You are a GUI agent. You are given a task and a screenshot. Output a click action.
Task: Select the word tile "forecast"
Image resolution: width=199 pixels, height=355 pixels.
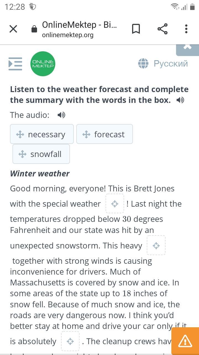104,134
